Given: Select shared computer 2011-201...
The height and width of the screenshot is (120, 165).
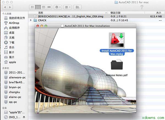Looking at the screenshot, I should [x=14, y=73].
